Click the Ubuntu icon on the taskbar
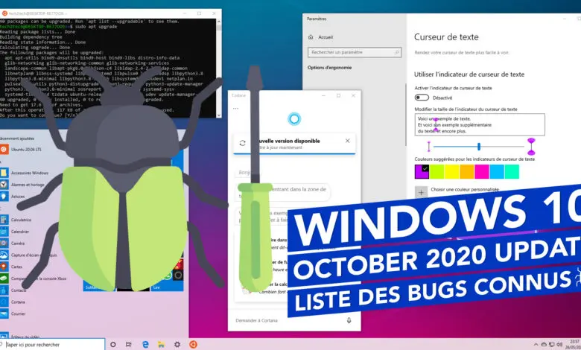The image size is (581, 350). [193, 345]
